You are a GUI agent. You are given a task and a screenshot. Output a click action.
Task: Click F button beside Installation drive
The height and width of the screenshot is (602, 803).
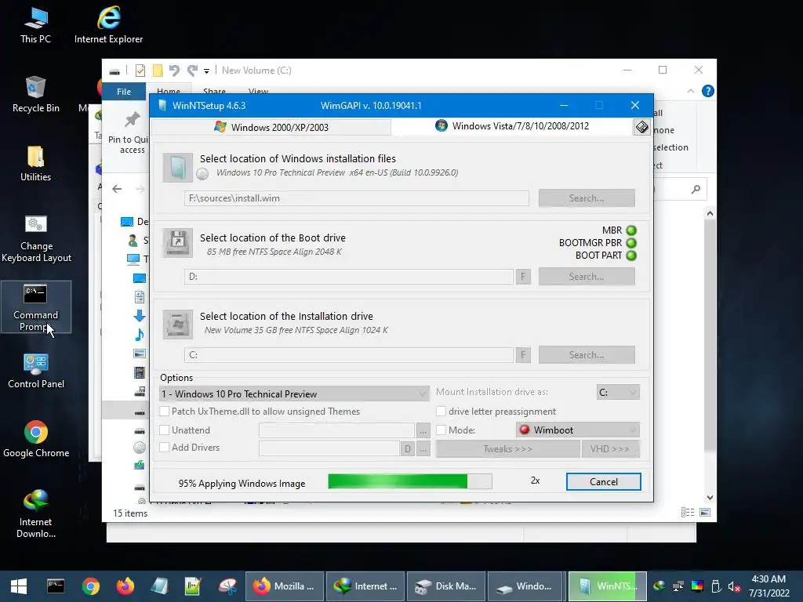523,355
